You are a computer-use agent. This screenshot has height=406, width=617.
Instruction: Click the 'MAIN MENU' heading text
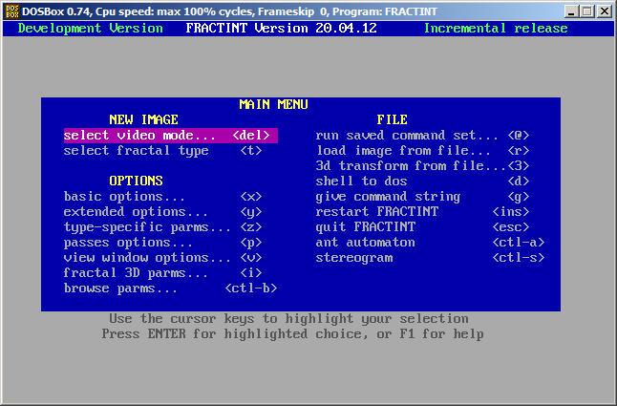click(x=273, y=105)
